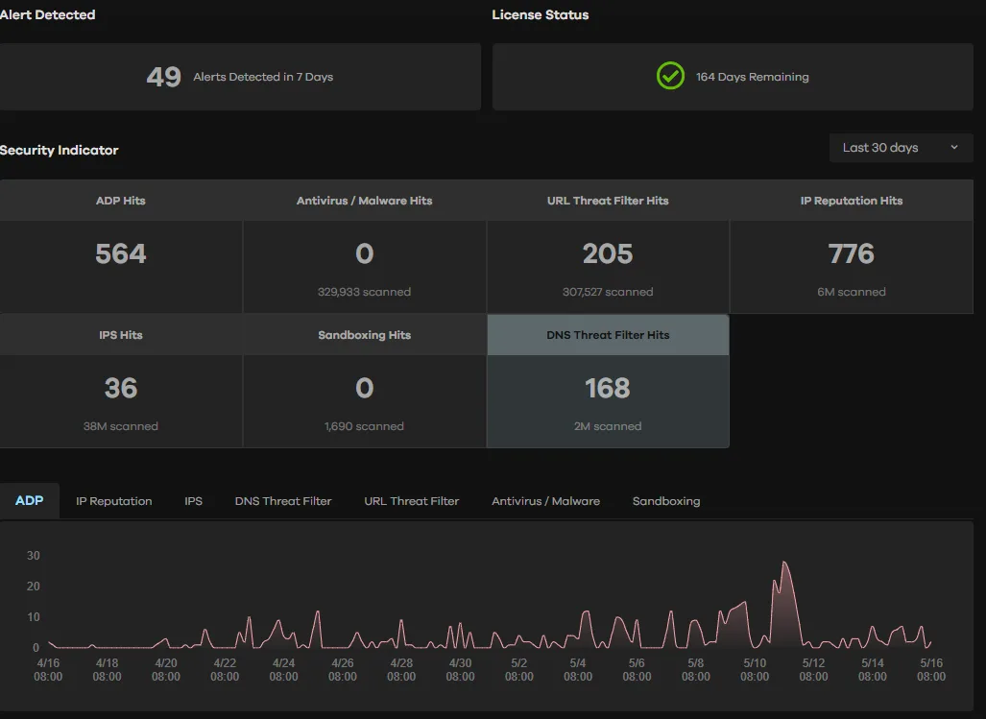Select the IPS Hits card
Image resolution: width=986 pixels, height=719 pixels.
[121, 388]
